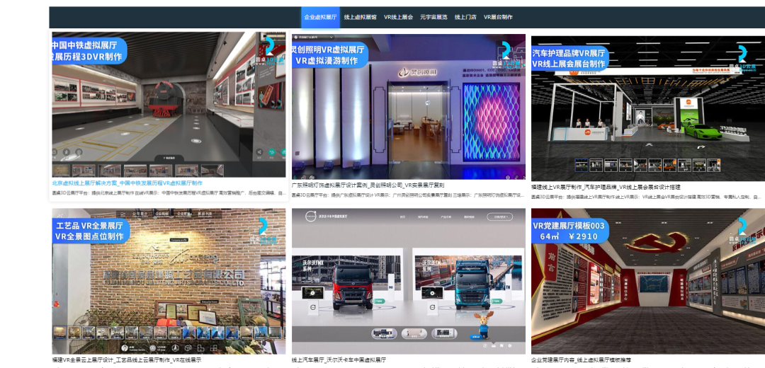
Task: Follow the 福建线上VR展厅制作 title link
Action: tap(606, 187)
